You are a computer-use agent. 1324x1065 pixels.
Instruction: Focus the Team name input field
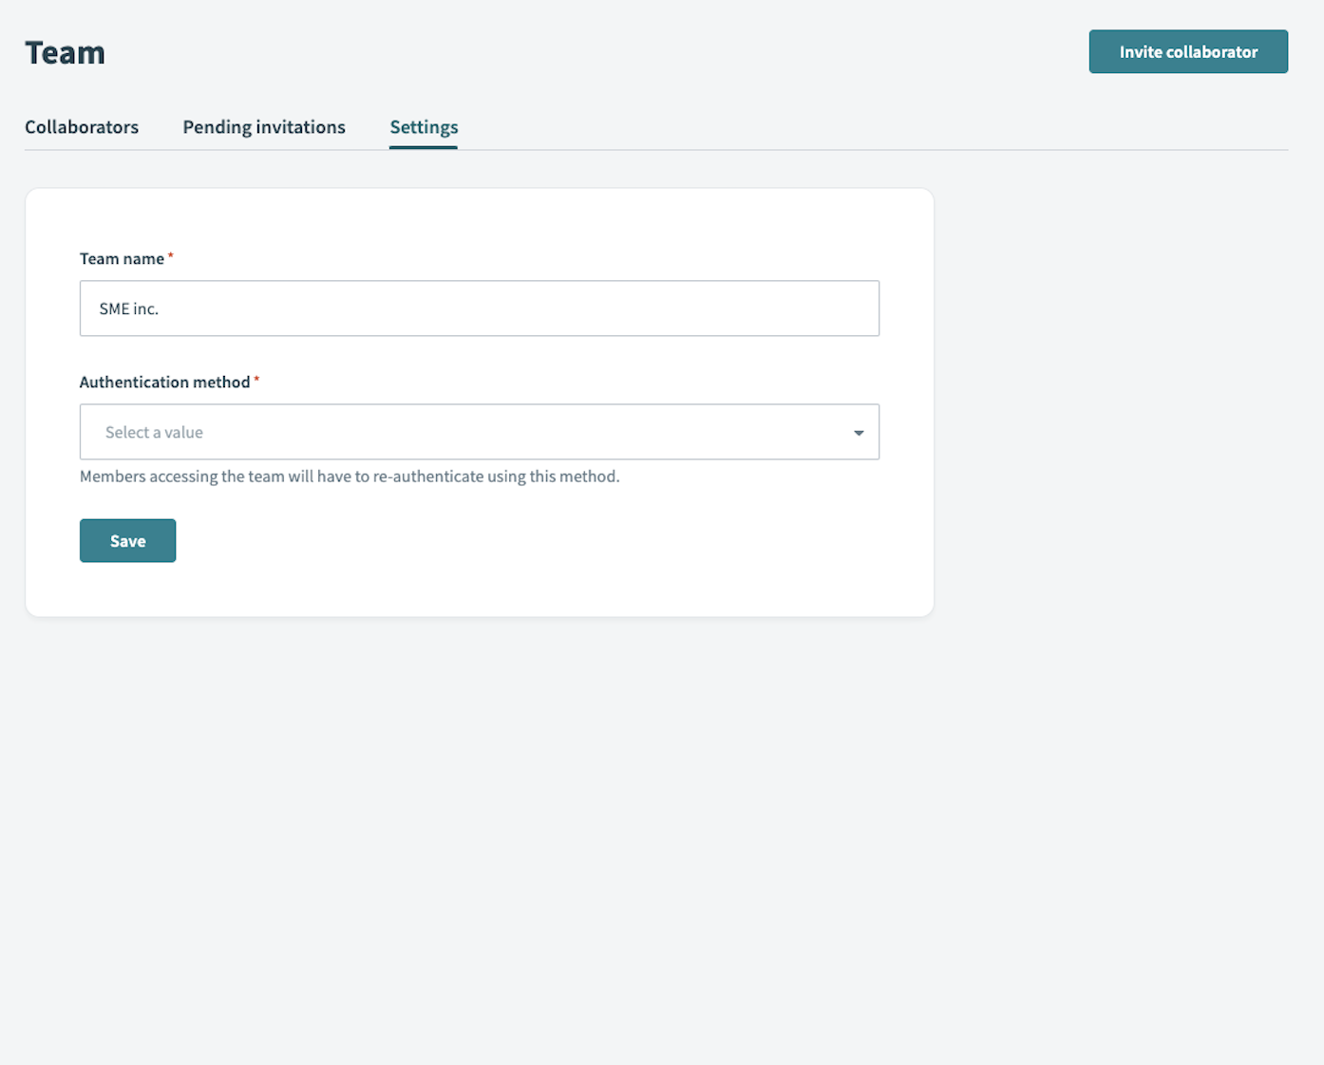(x=479, y=308)
